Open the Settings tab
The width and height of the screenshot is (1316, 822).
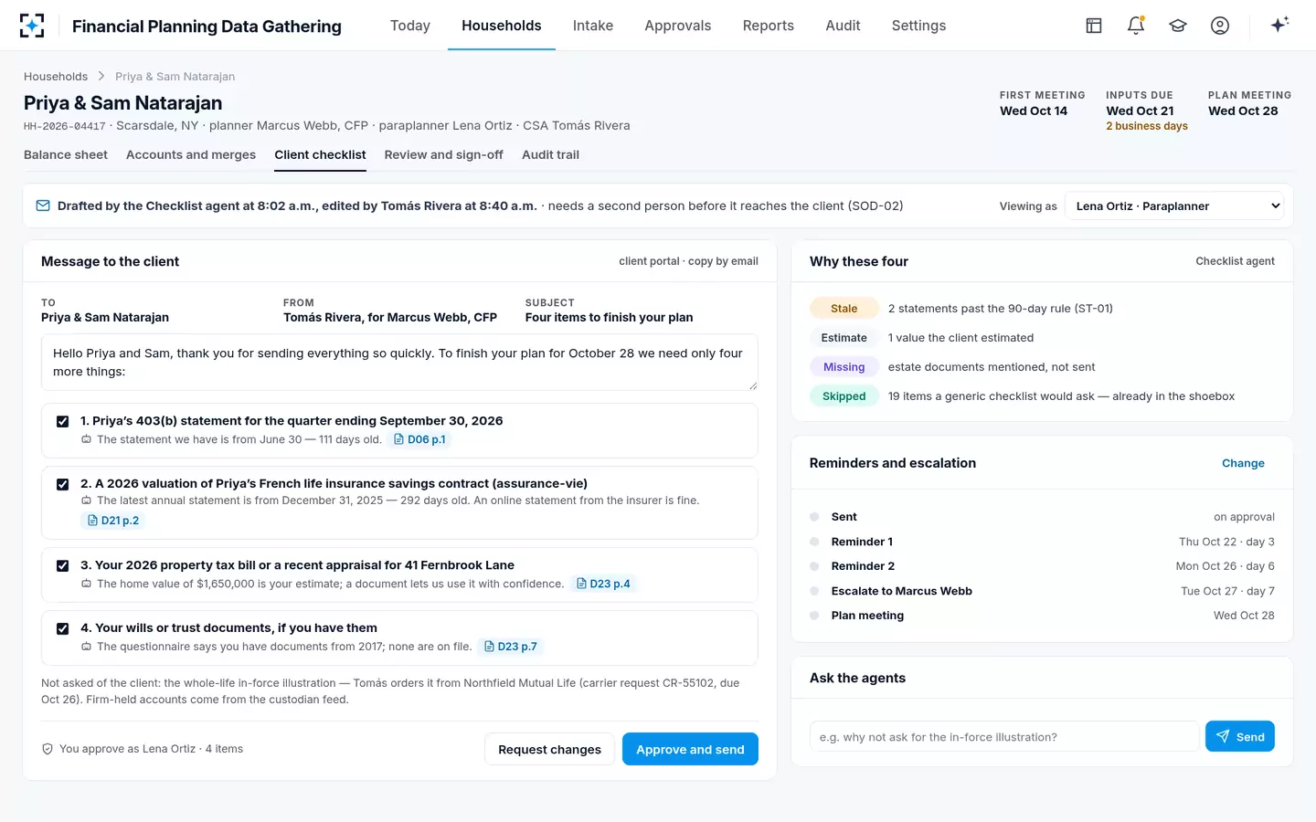click(x=919, y=26)
